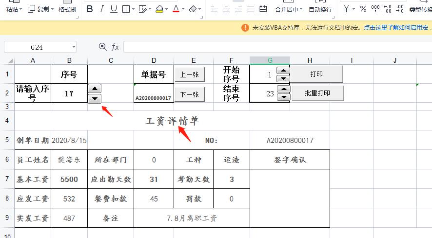
Task: Decrease 开始序号 spinner down arrow
Action: pyautogui.click(x=283, y=78)
